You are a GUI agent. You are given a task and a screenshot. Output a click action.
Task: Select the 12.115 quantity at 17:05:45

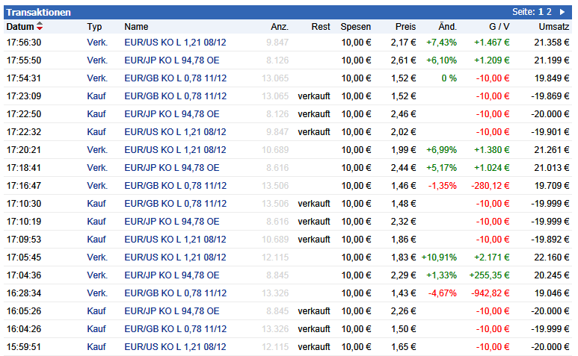[x=275, y=257]
